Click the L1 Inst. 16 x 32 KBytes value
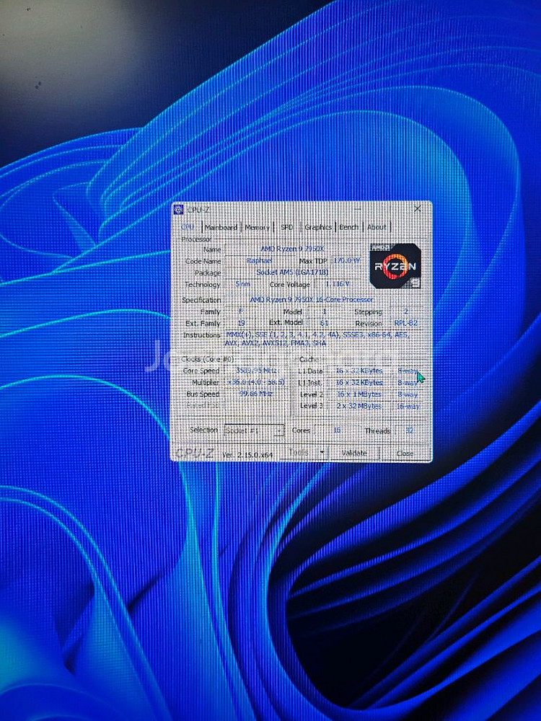Image resolution: width=541 pixels, height=721 pixels. point(359,383)
